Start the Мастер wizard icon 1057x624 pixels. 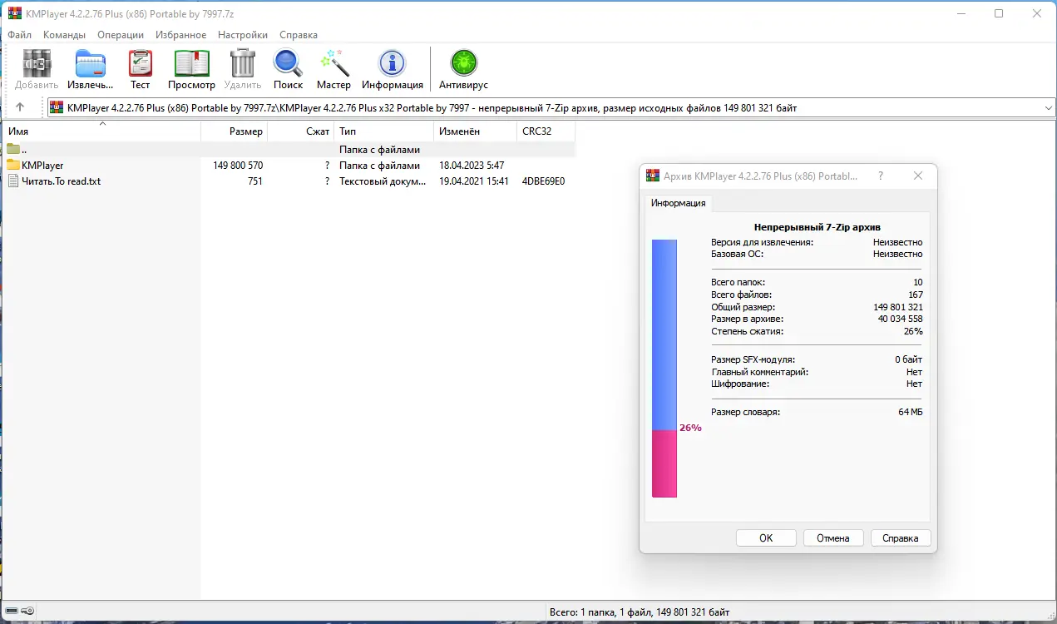point(333,63)
